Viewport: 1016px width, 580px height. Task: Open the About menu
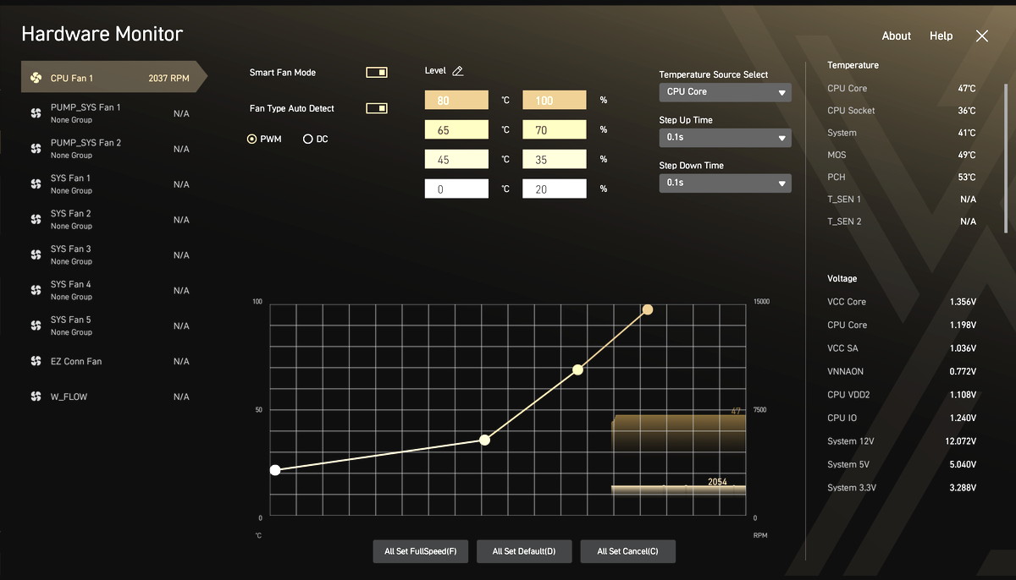897,36
